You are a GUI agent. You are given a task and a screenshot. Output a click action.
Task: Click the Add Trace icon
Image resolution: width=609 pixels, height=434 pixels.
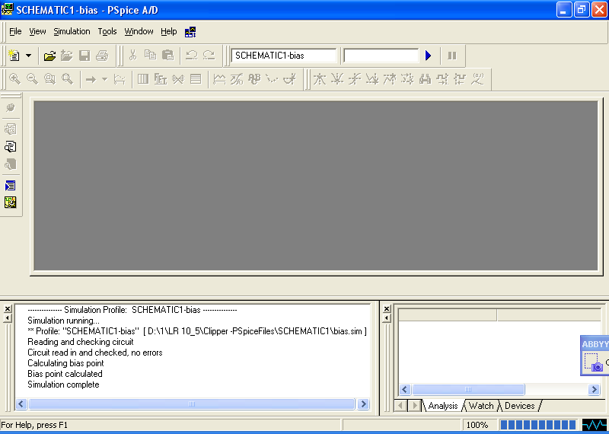point(219,79)
